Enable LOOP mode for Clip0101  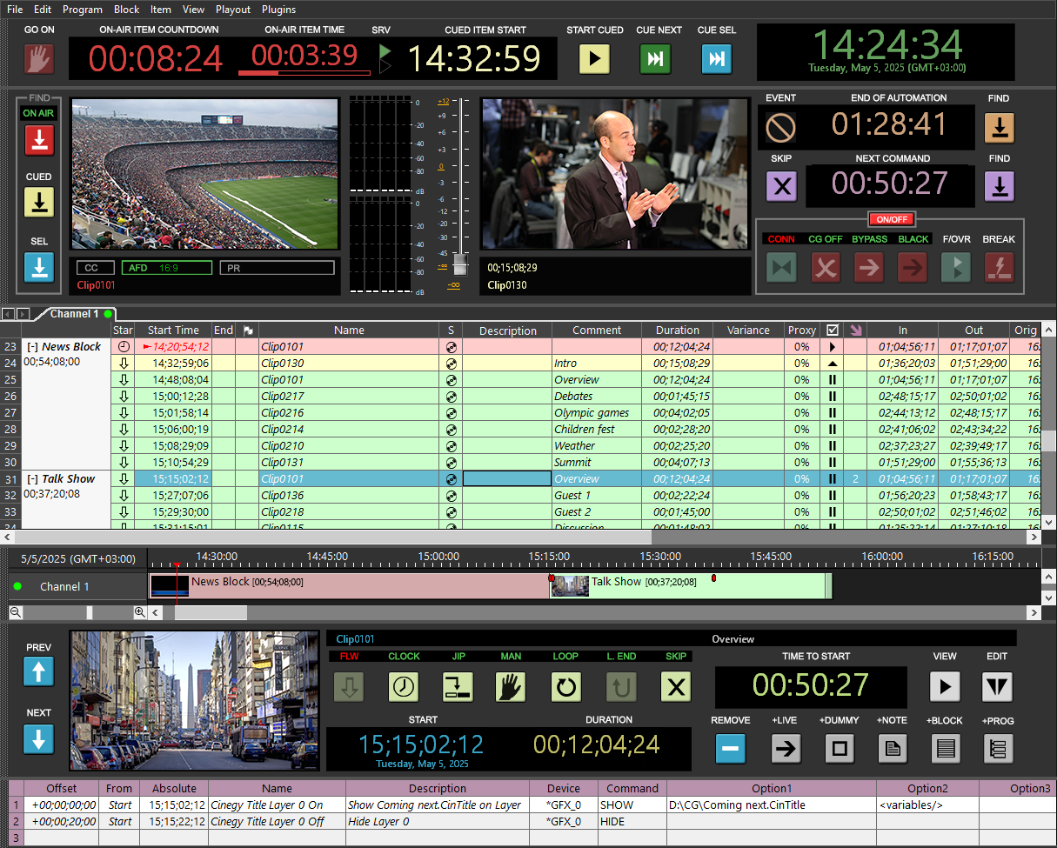click(x=565, y=687)
